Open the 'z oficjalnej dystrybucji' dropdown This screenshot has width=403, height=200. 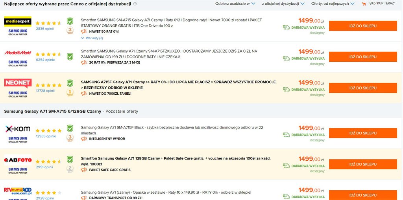coord(283,4)
